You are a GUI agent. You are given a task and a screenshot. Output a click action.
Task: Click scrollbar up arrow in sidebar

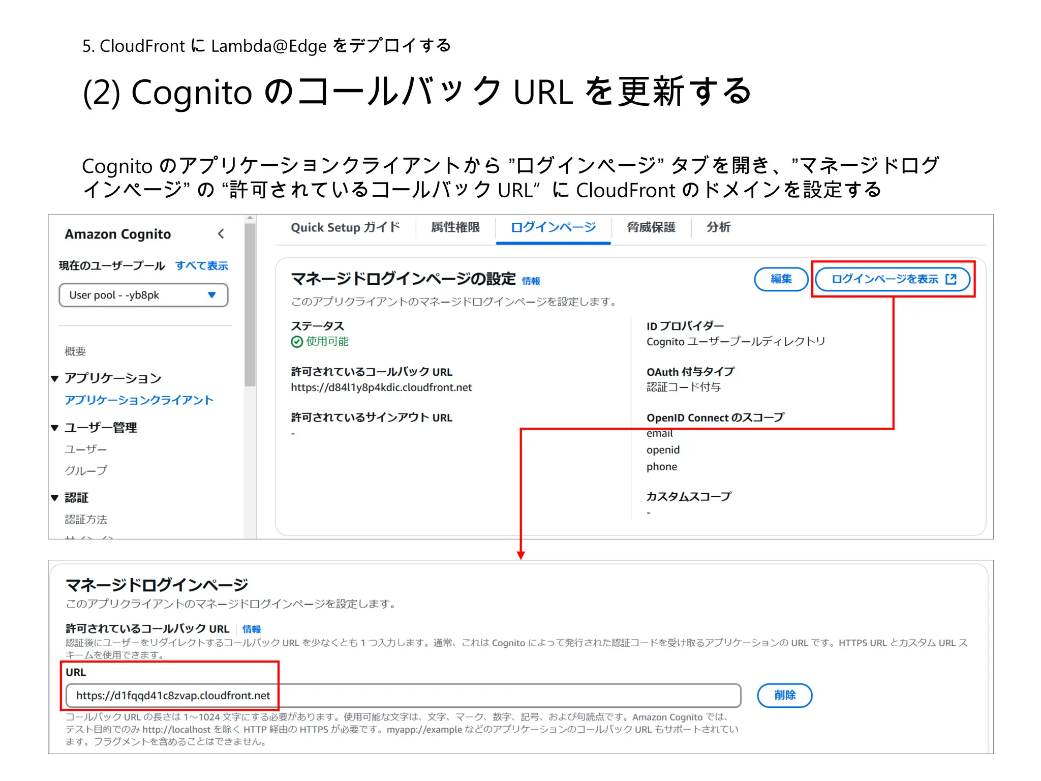click(x=250, y=218)
